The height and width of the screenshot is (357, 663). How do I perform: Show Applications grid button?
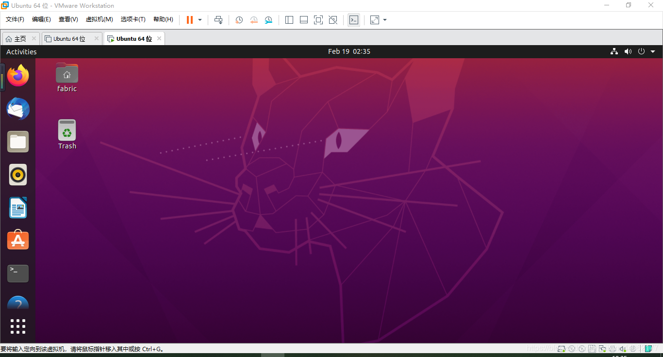pyautogui.click(x=18, y=326)
